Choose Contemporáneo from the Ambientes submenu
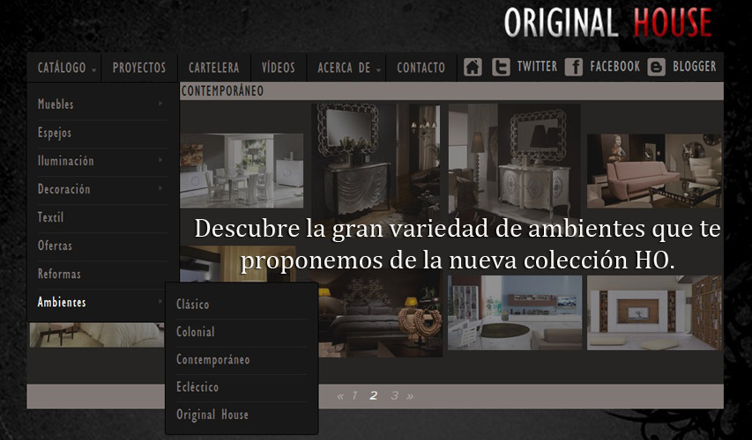The width and height of the screenshot is (752, 440). (x=213, y=359)
